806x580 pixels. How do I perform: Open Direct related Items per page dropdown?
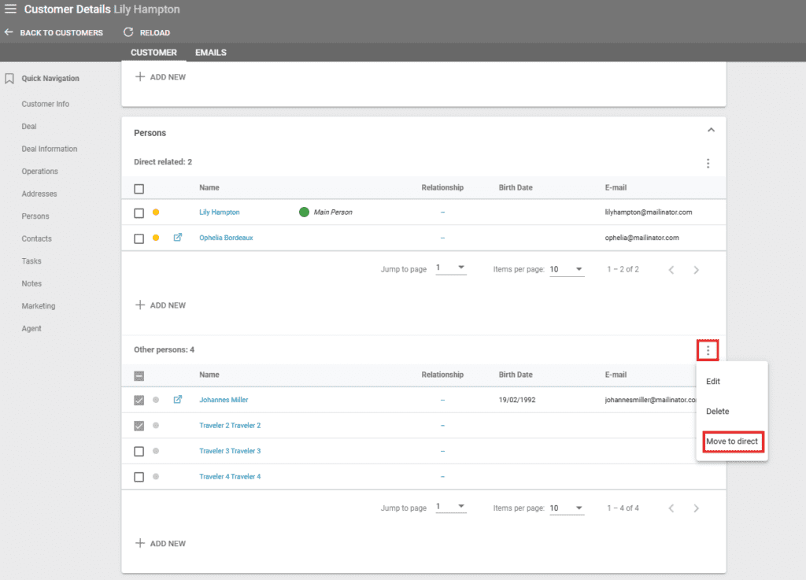click(x=566, y=269)
